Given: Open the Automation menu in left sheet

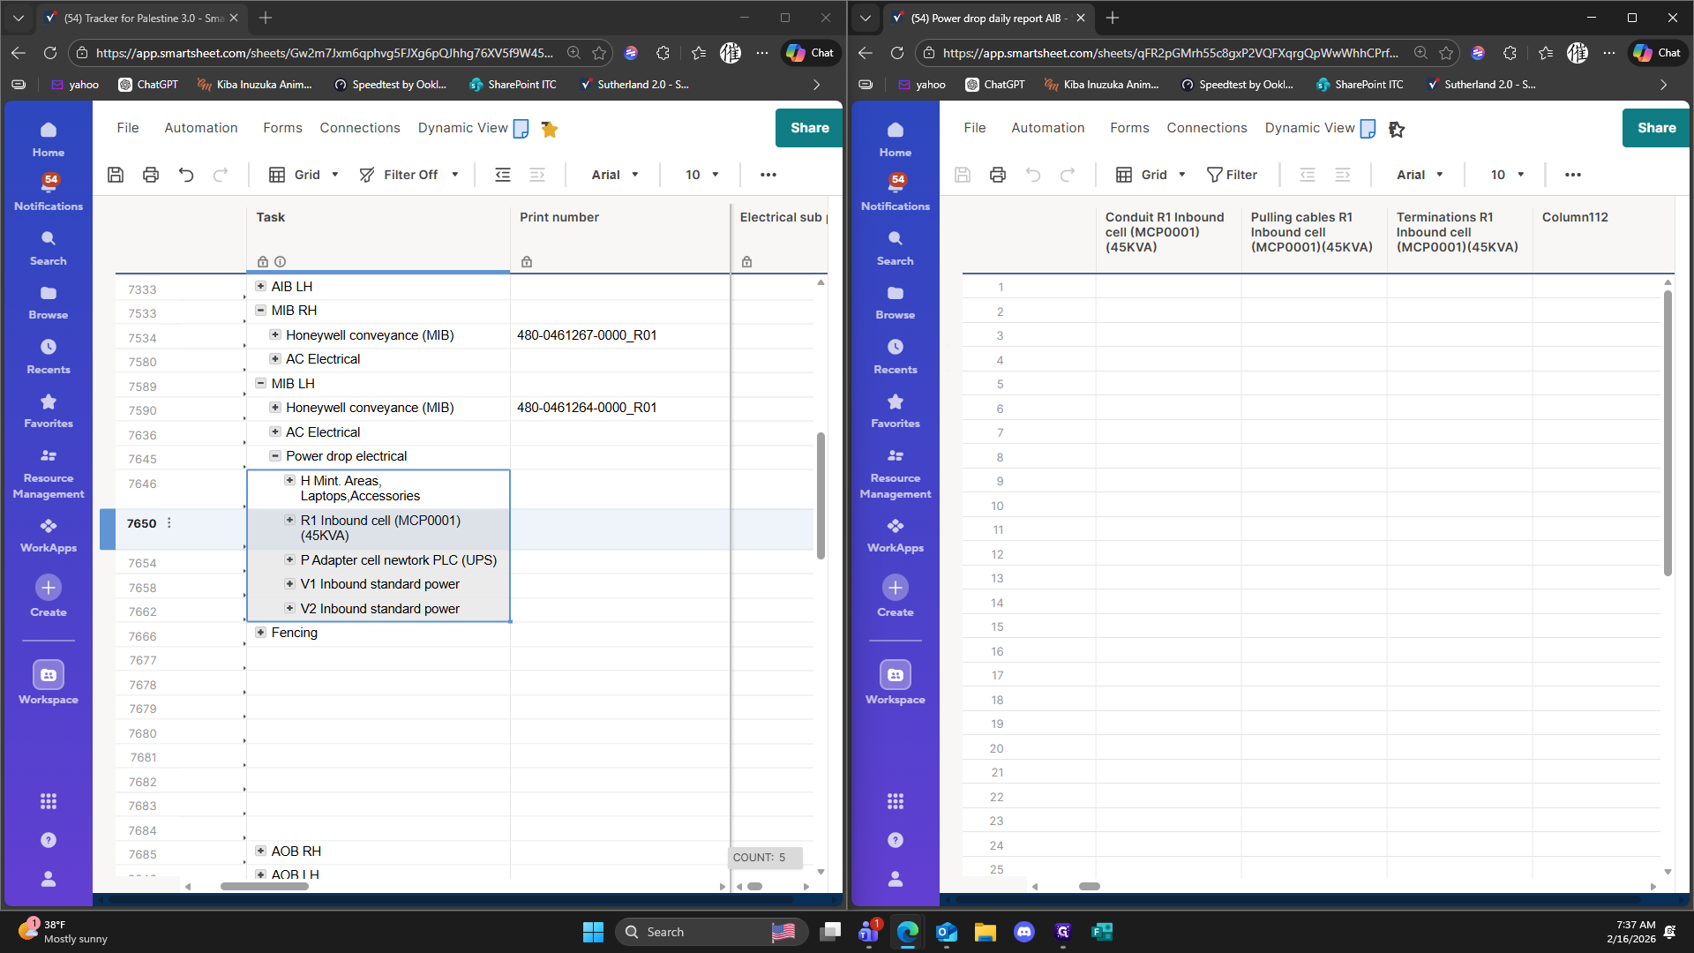Looking at the screenshot, I should click(x=201, y=128).
